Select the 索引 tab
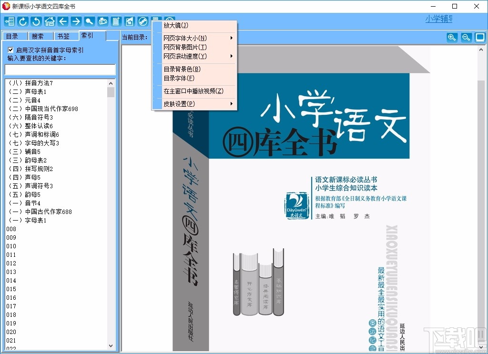Viewport: 488px width, 354px height. tap(92, 36)
